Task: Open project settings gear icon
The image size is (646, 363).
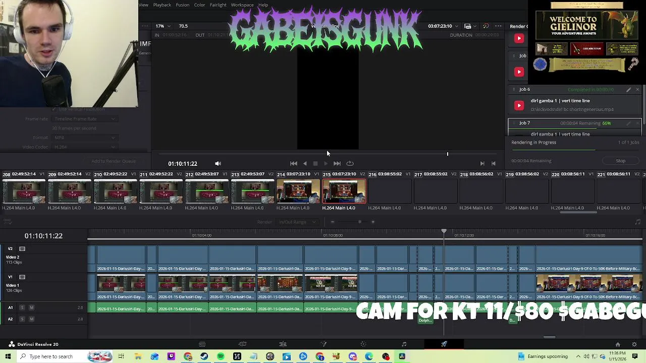Action: click(634, 344)
